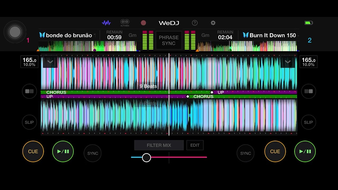Toggle deck 2 pad mode squares icon
The image size is (338, 190).
click(308, 91)
